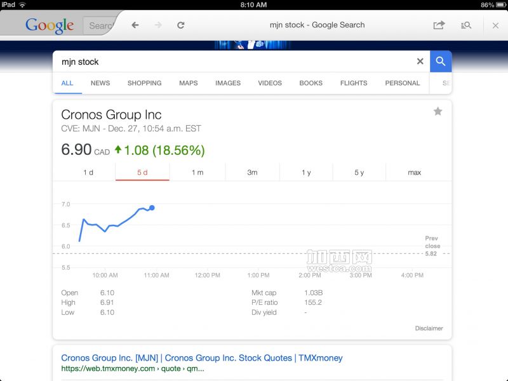Viewport: 508px width, 381px height.
Task: Close the browser tab panel
Action: (x=495, y=25)
